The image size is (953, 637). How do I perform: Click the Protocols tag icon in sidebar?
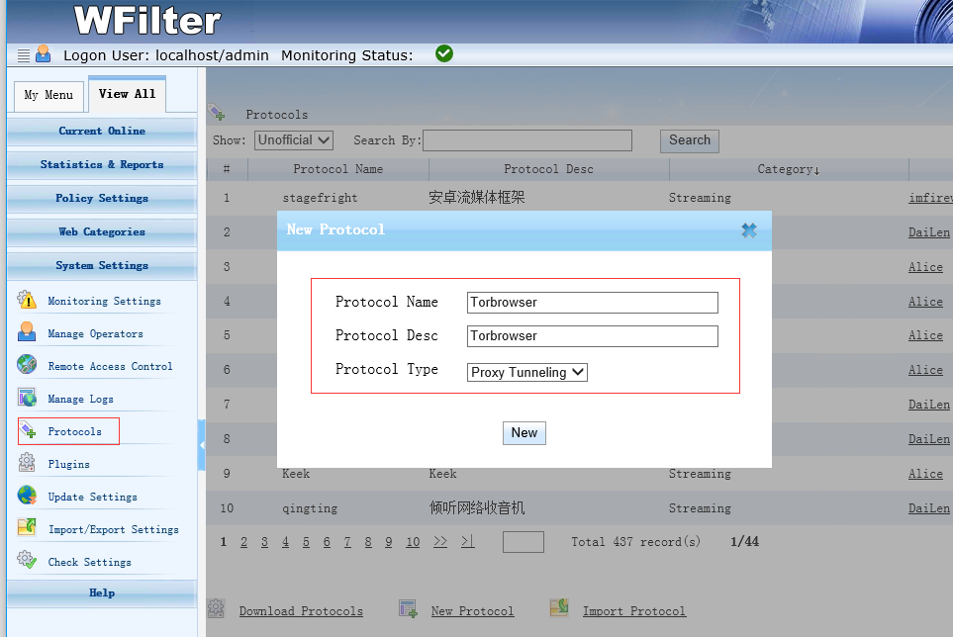pyautogui.click(x=28, y=430)
